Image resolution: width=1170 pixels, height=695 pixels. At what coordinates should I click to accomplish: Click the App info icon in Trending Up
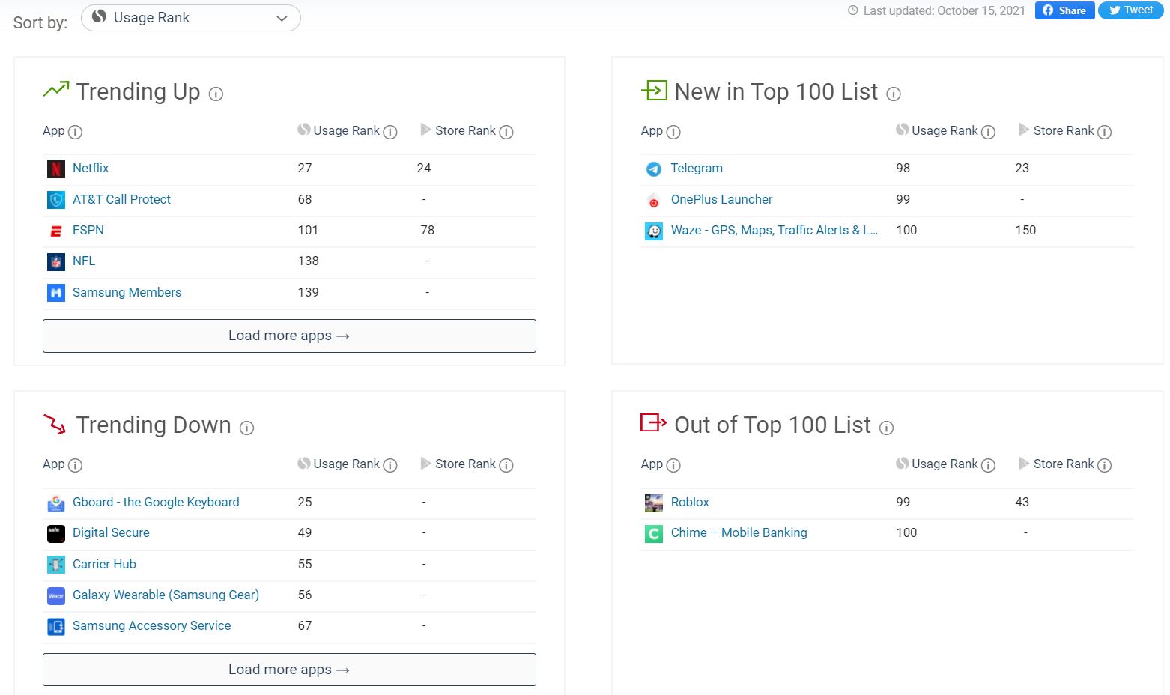point(75,133)
